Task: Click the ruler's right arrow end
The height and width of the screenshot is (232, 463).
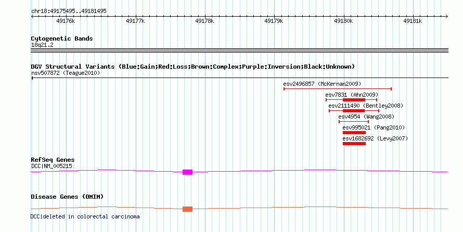Action: coord(447,17)
